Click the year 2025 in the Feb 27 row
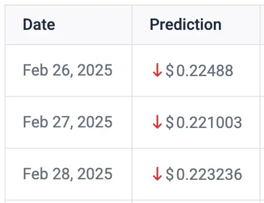 [95, 122]
